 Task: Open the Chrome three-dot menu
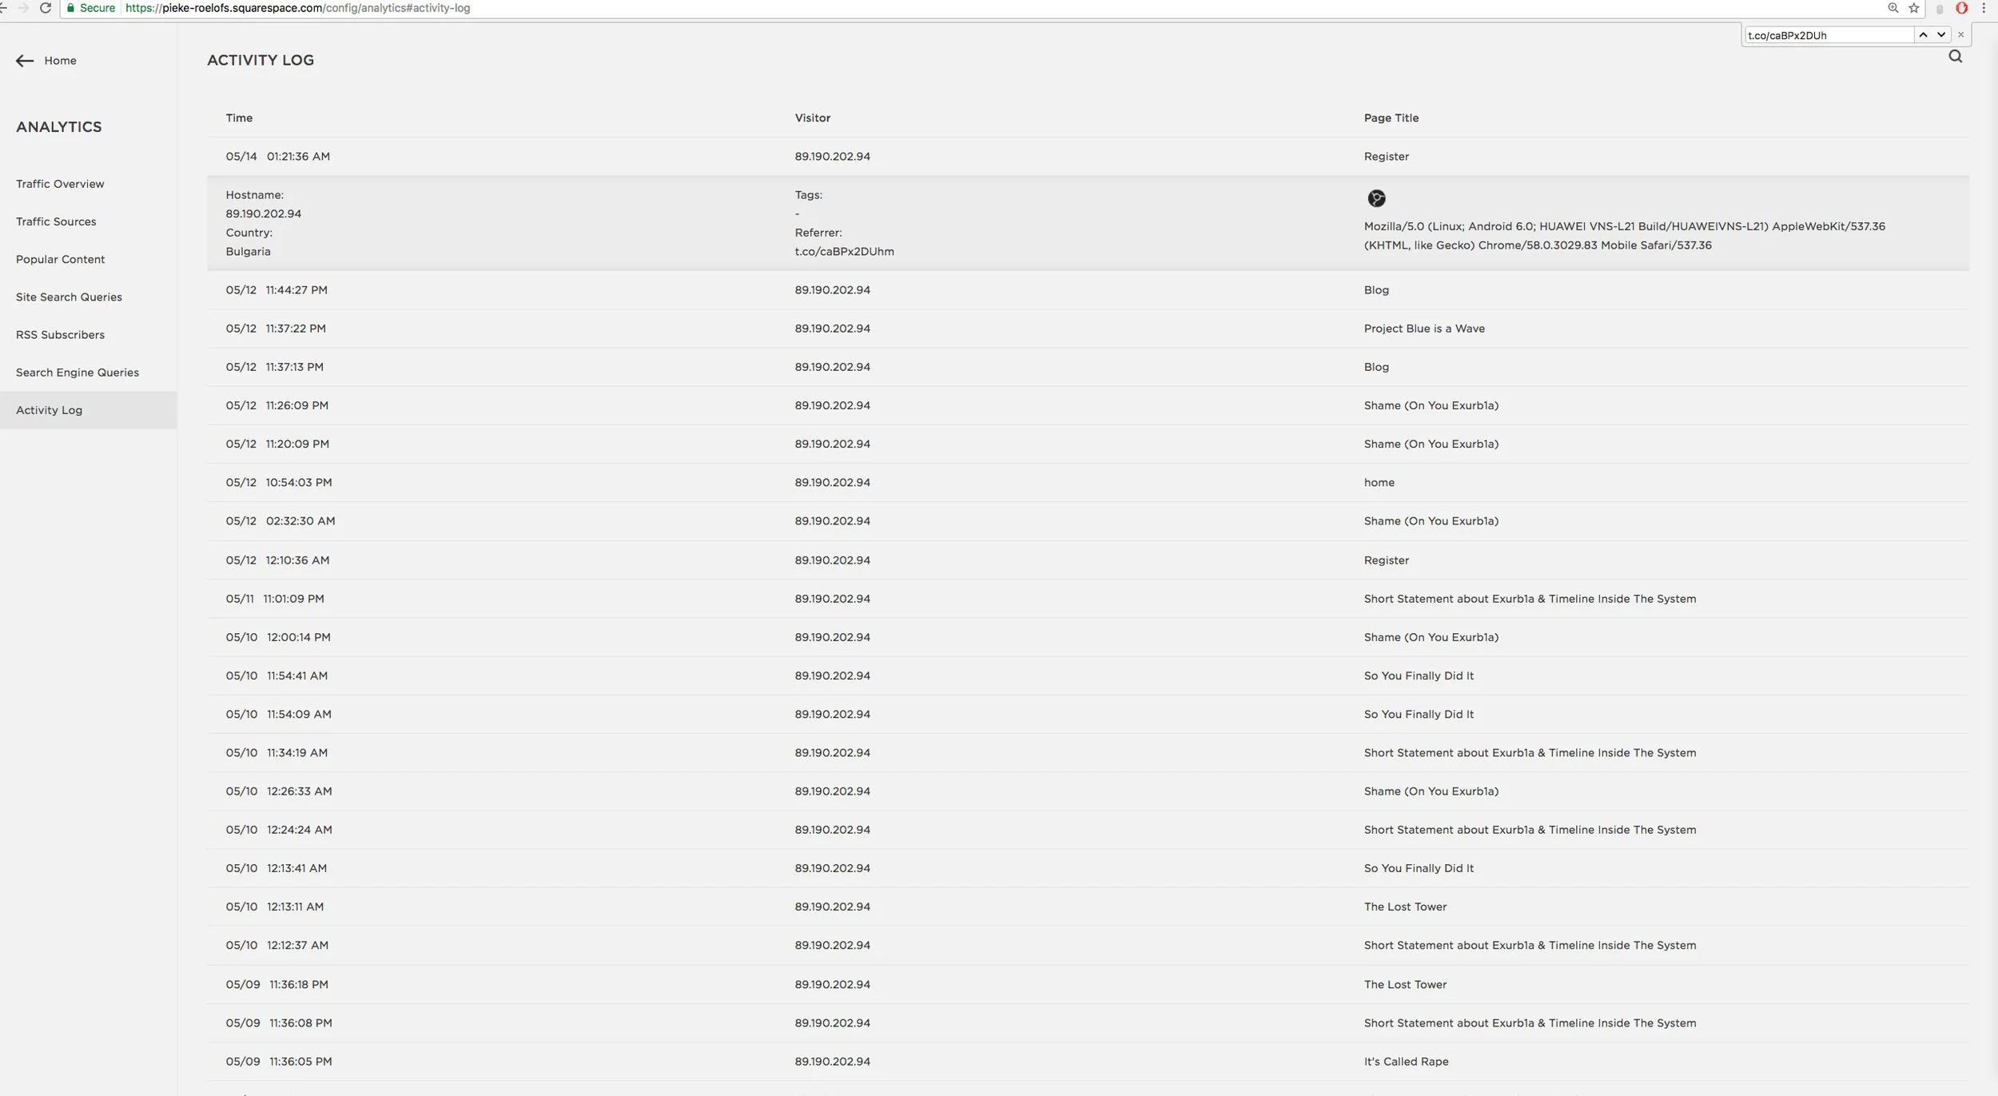(1984, 8)
